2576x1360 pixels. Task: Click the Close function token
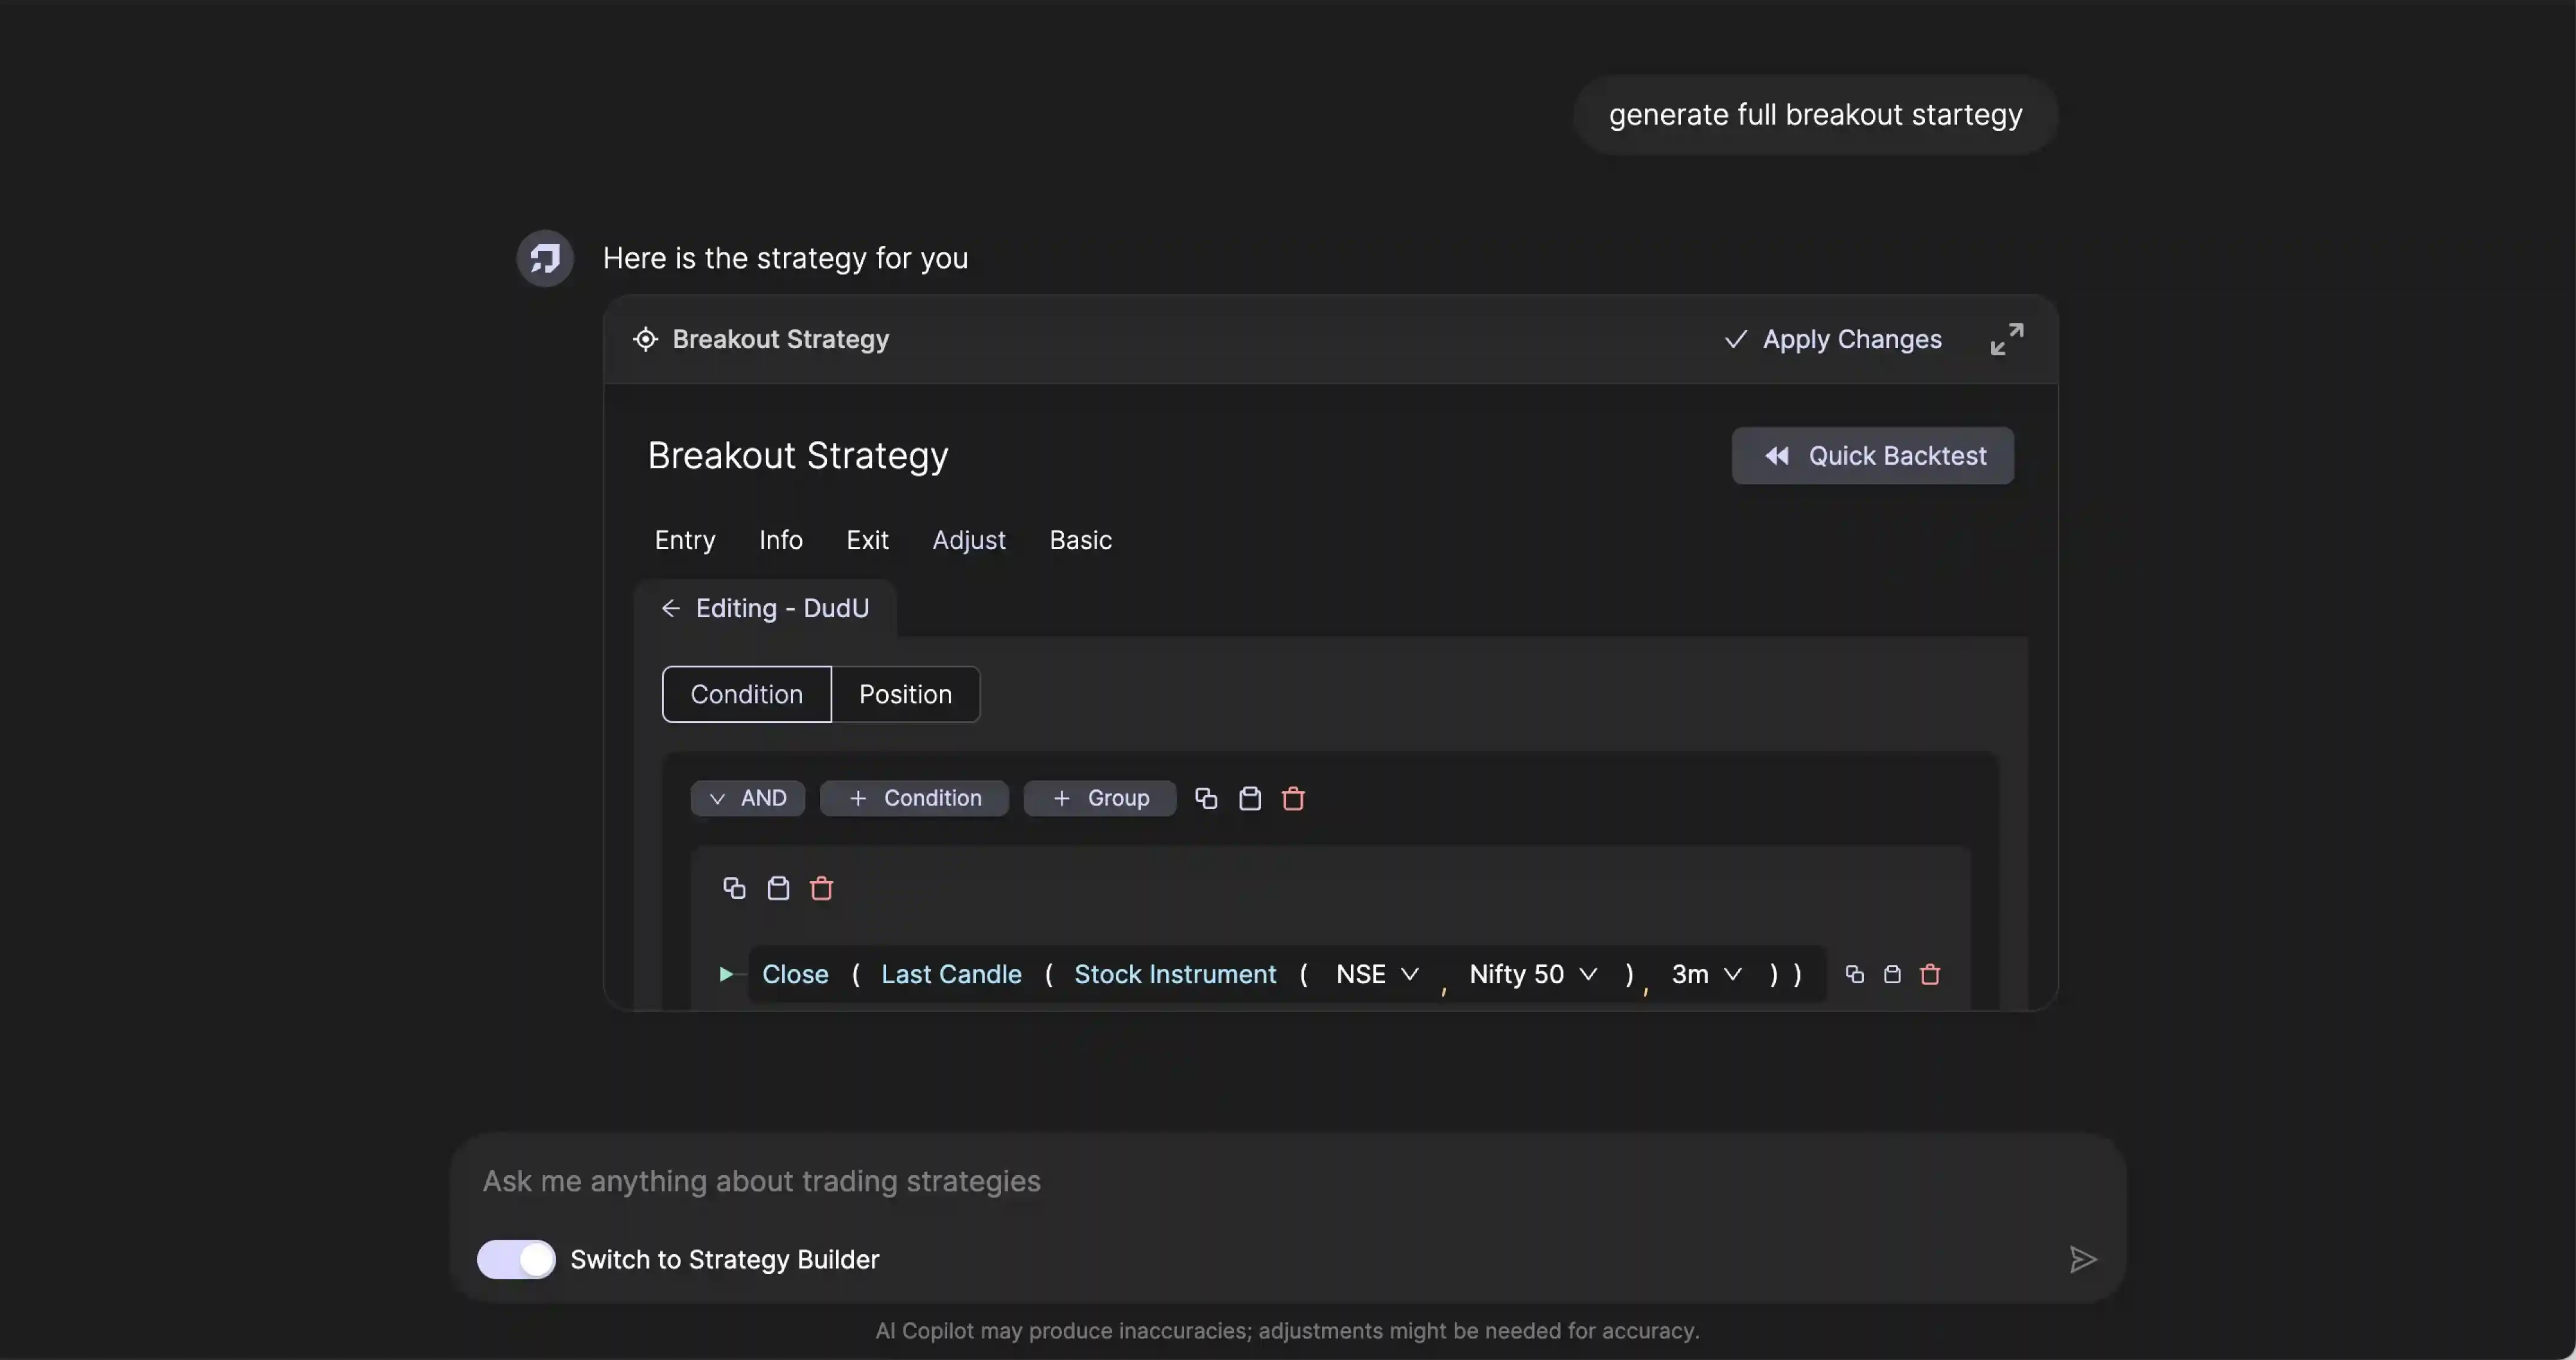coord(795,974)
